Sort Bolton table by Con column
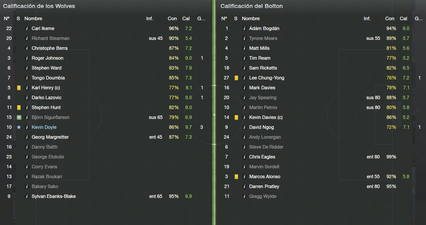This screenshot has height=225, width=426. [390, 18]
